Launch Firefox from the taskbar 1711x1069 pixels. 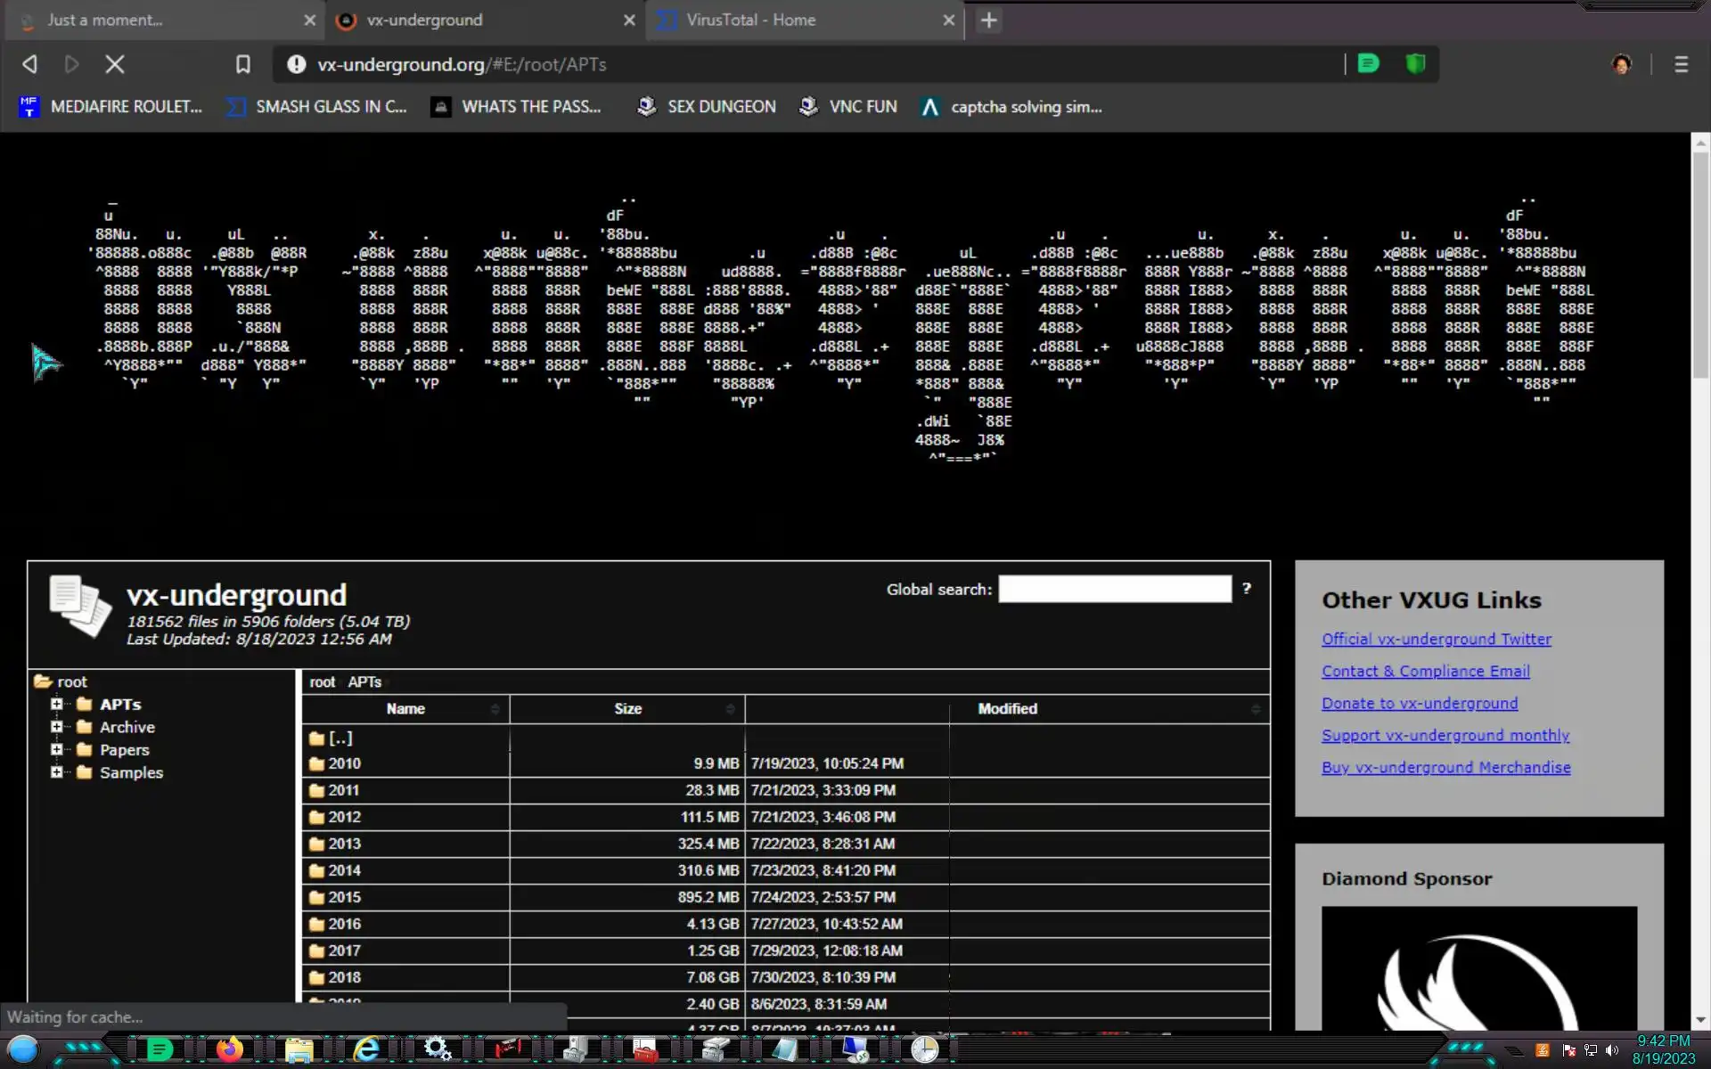(x=229, y=1049)
